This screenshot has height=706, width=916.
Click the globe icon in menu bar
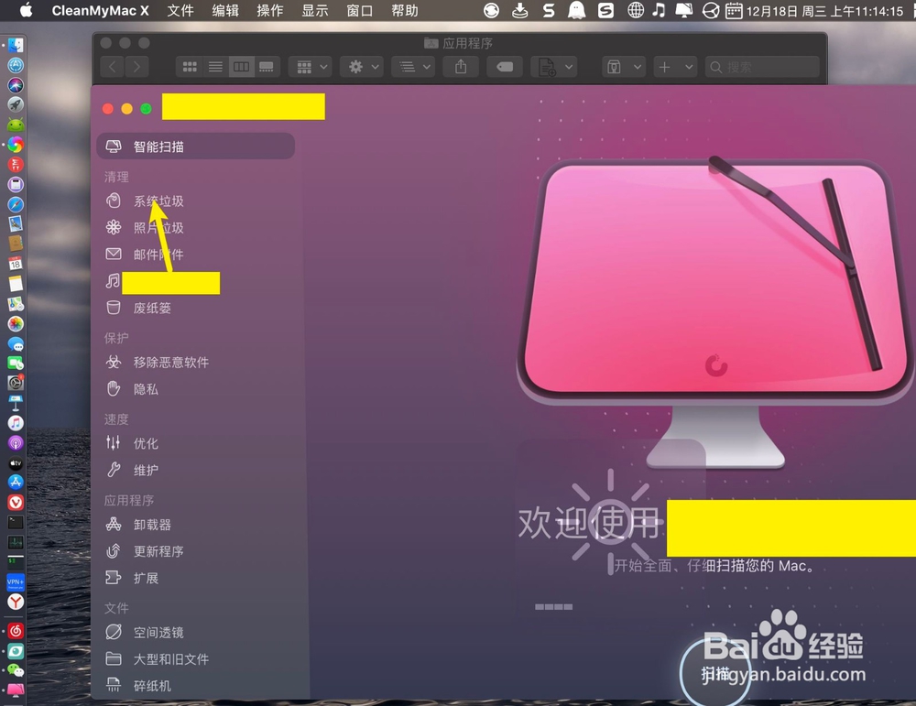[636, 10]
